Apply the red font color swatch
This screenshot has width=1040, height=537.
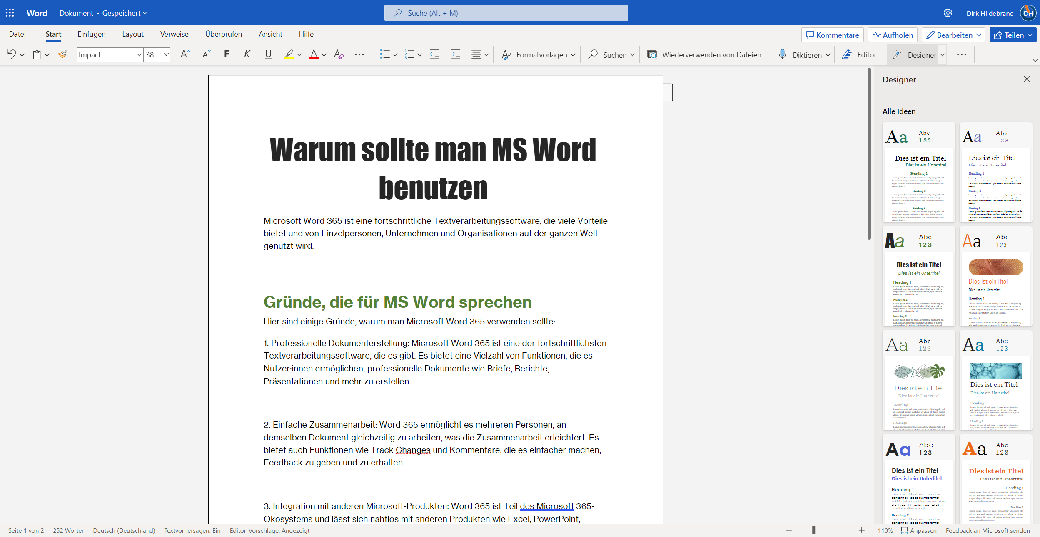[314, 54]
